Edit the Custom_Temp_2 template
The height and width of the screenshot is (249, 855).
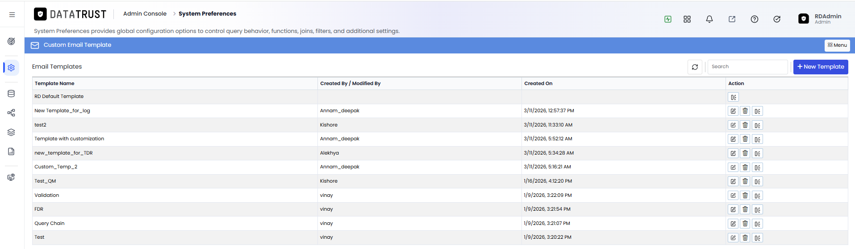[x=733, y=167]
